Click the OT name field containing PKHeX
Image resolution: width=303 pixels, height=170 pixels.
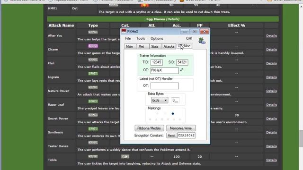pos(164,70)
